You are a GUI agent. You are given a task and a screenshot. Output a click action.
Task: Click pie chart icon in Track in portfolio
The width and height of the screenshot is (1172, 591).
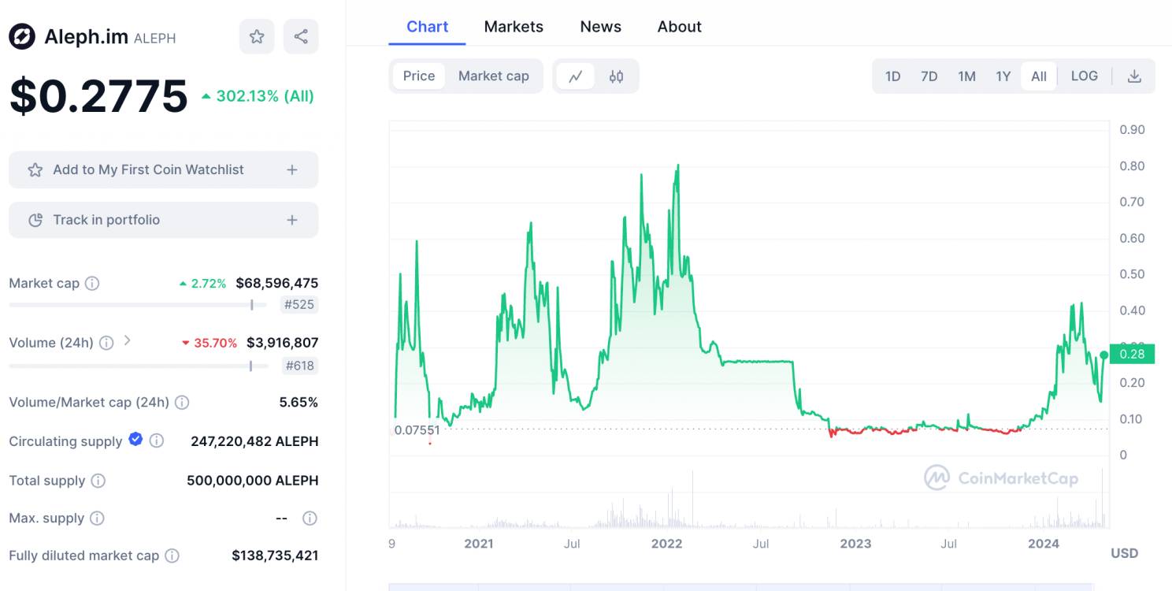point(35,221)
